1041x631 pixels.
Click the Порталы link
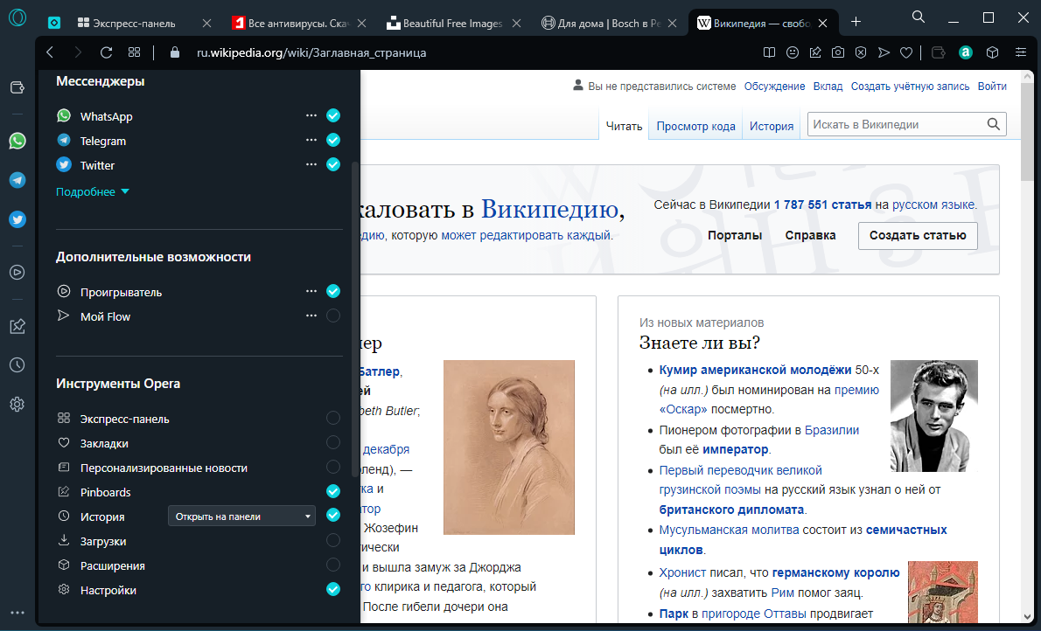coord(734,236)
